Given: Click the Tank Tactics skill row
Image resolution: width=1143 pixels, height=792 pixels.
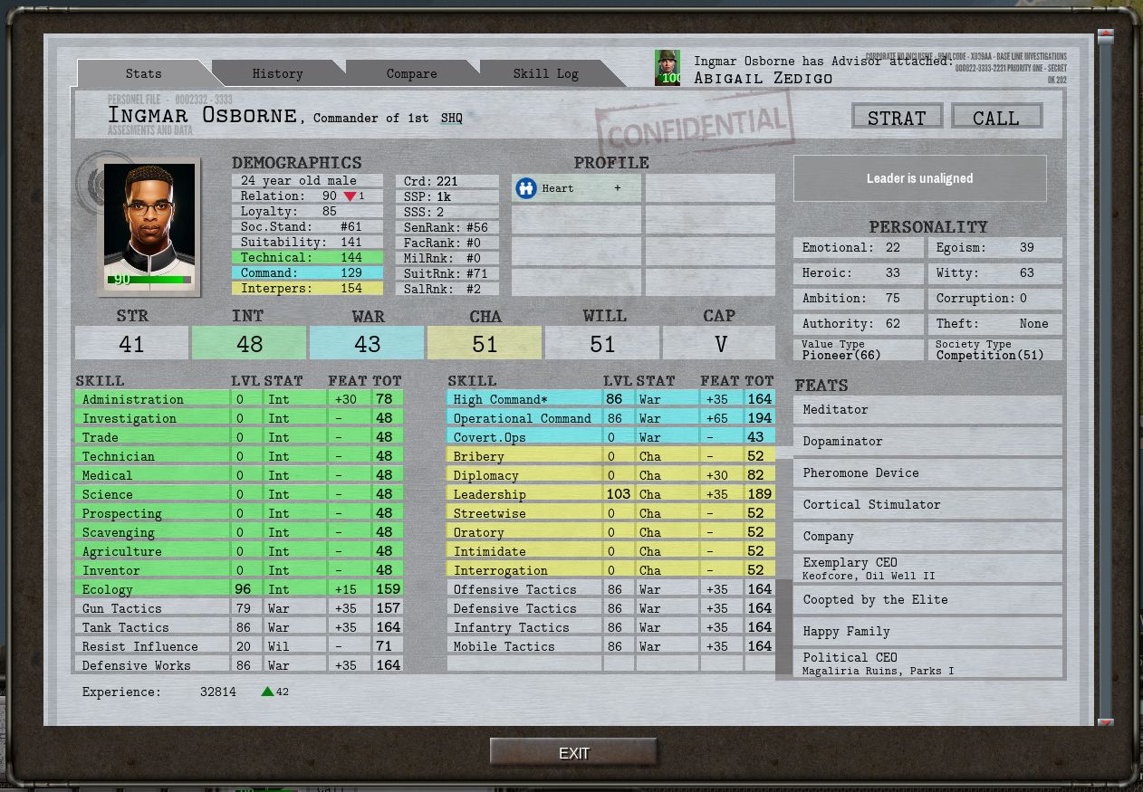Looking at the screenshot, I should coord(239,627).
